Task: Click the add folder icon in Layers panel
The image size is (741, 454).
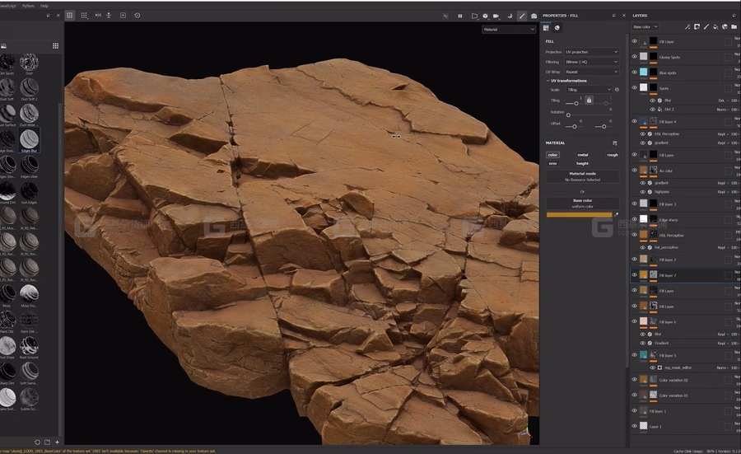Action: tap(734, 27)
